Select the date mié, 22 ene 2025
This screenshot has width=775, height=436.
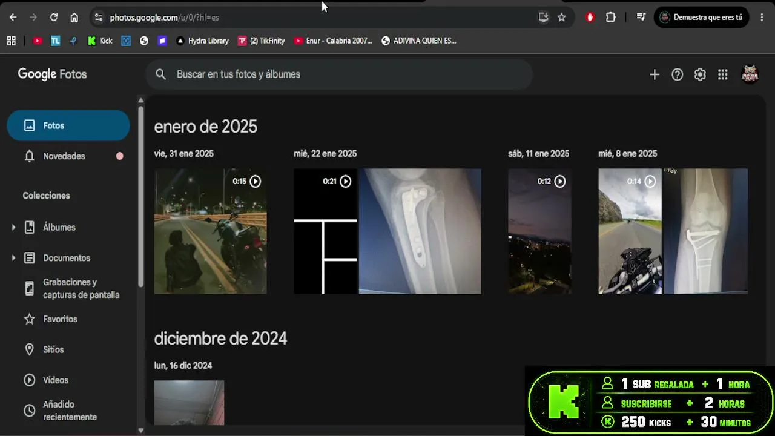click(325, 154)
